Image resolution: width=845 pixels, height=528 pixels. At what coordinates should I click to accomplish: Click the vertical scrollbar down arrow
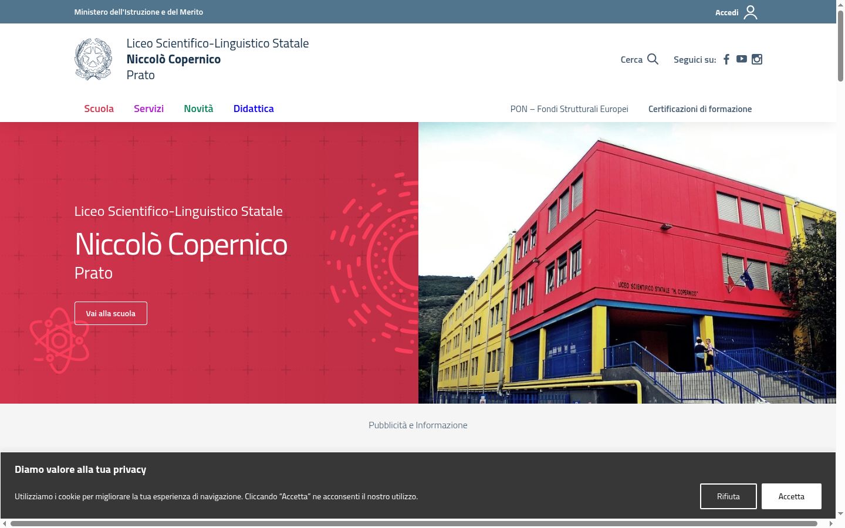point(840,514)
